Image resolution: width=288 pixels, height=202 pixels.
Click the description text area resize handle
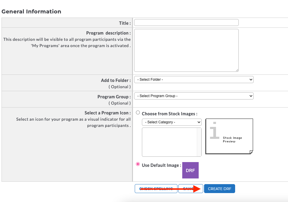point(237,70)
